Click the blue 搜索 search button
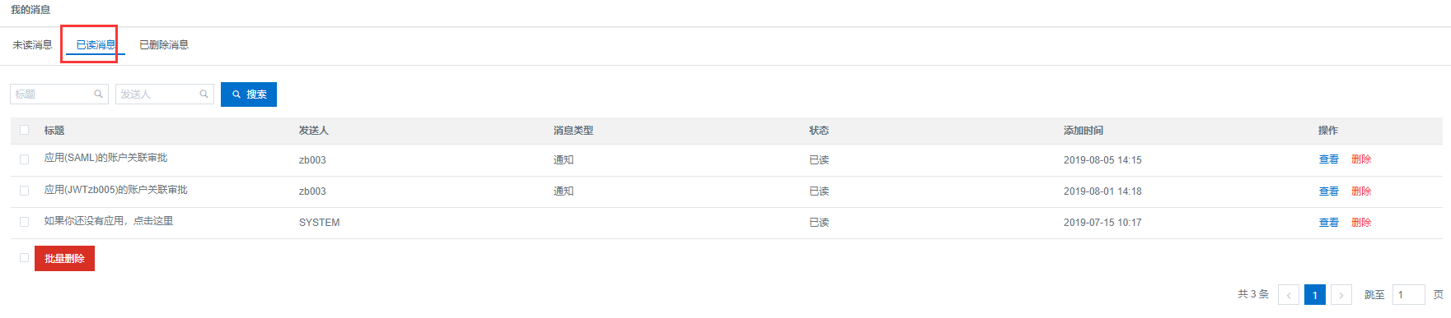 point(249,94)
